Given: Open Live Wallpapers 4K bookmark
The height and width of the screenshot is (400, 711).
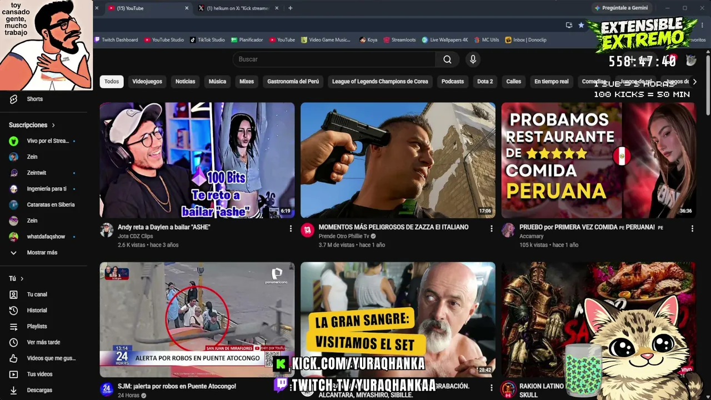Looking at the screenshot, I should point(445,40).
